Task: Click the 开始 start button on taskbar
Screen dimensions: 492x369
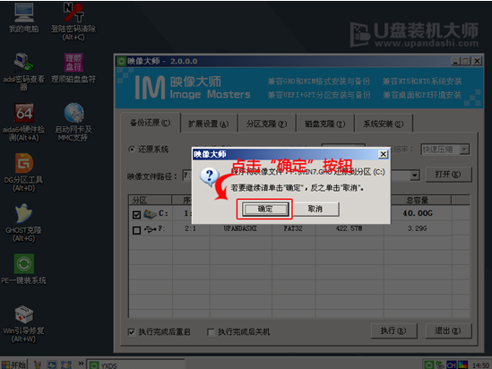Action: pyautogui.click(x=13, y=365)
